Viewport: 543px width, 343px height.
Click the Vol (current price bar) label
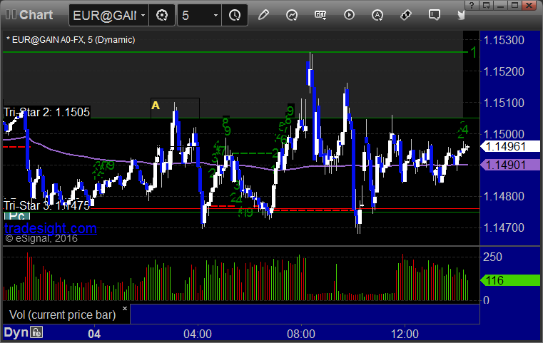[x=62, y=314]
